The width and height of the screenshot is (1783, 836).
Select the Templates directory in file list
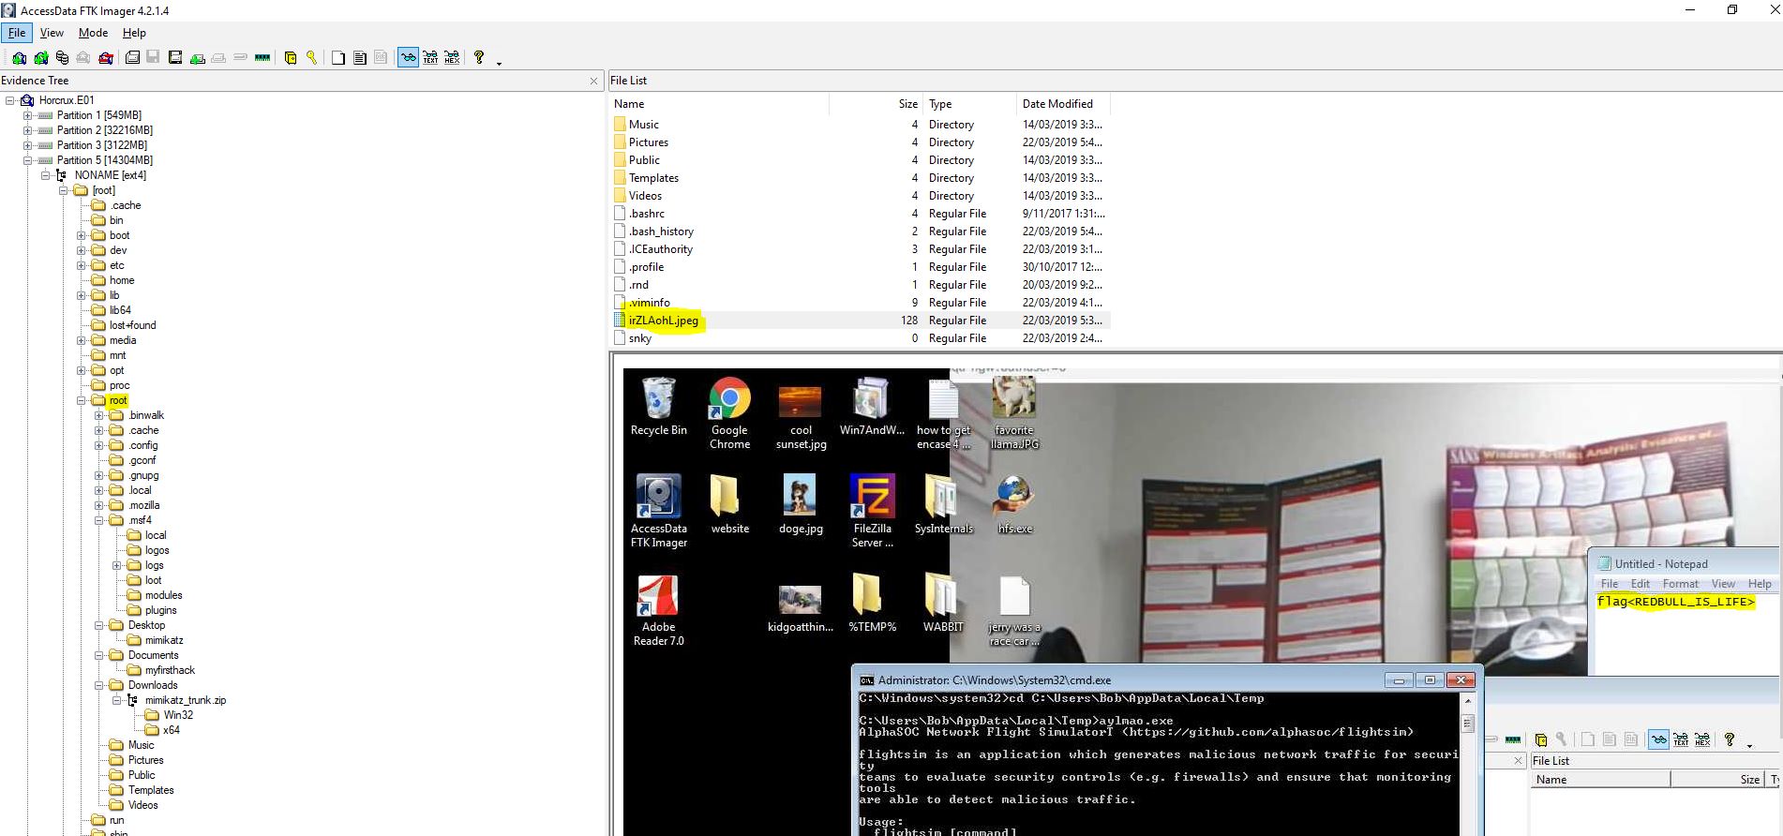tap(653, 178)
